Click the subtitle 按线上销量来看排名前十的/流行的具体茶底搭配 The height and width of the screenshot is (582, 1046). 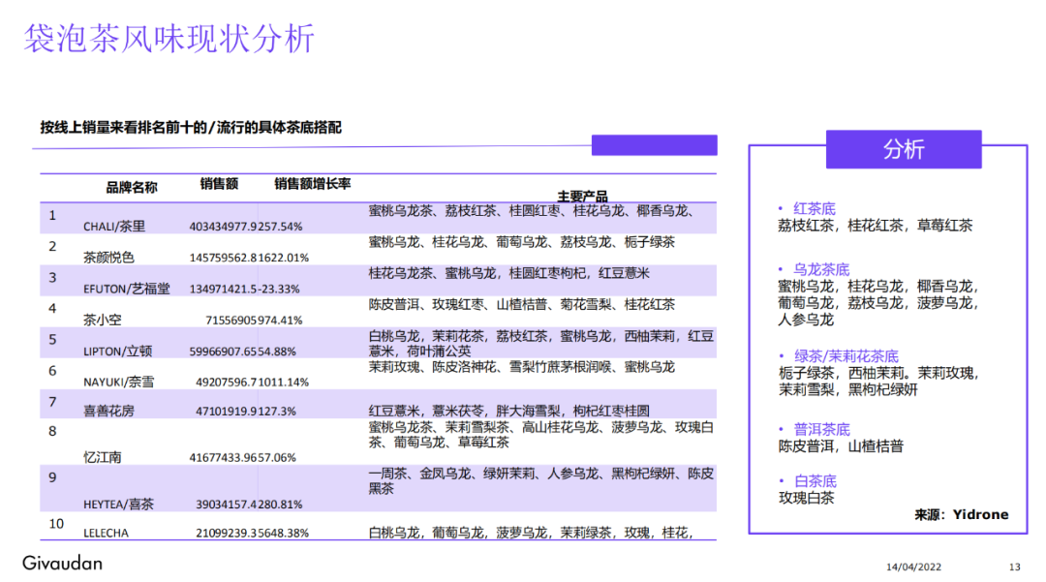pos(194,127)
